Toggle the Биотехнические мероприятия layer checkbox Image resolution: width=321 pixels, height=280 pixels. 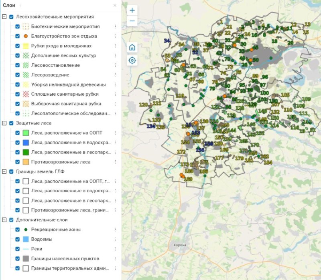[18, 26]
